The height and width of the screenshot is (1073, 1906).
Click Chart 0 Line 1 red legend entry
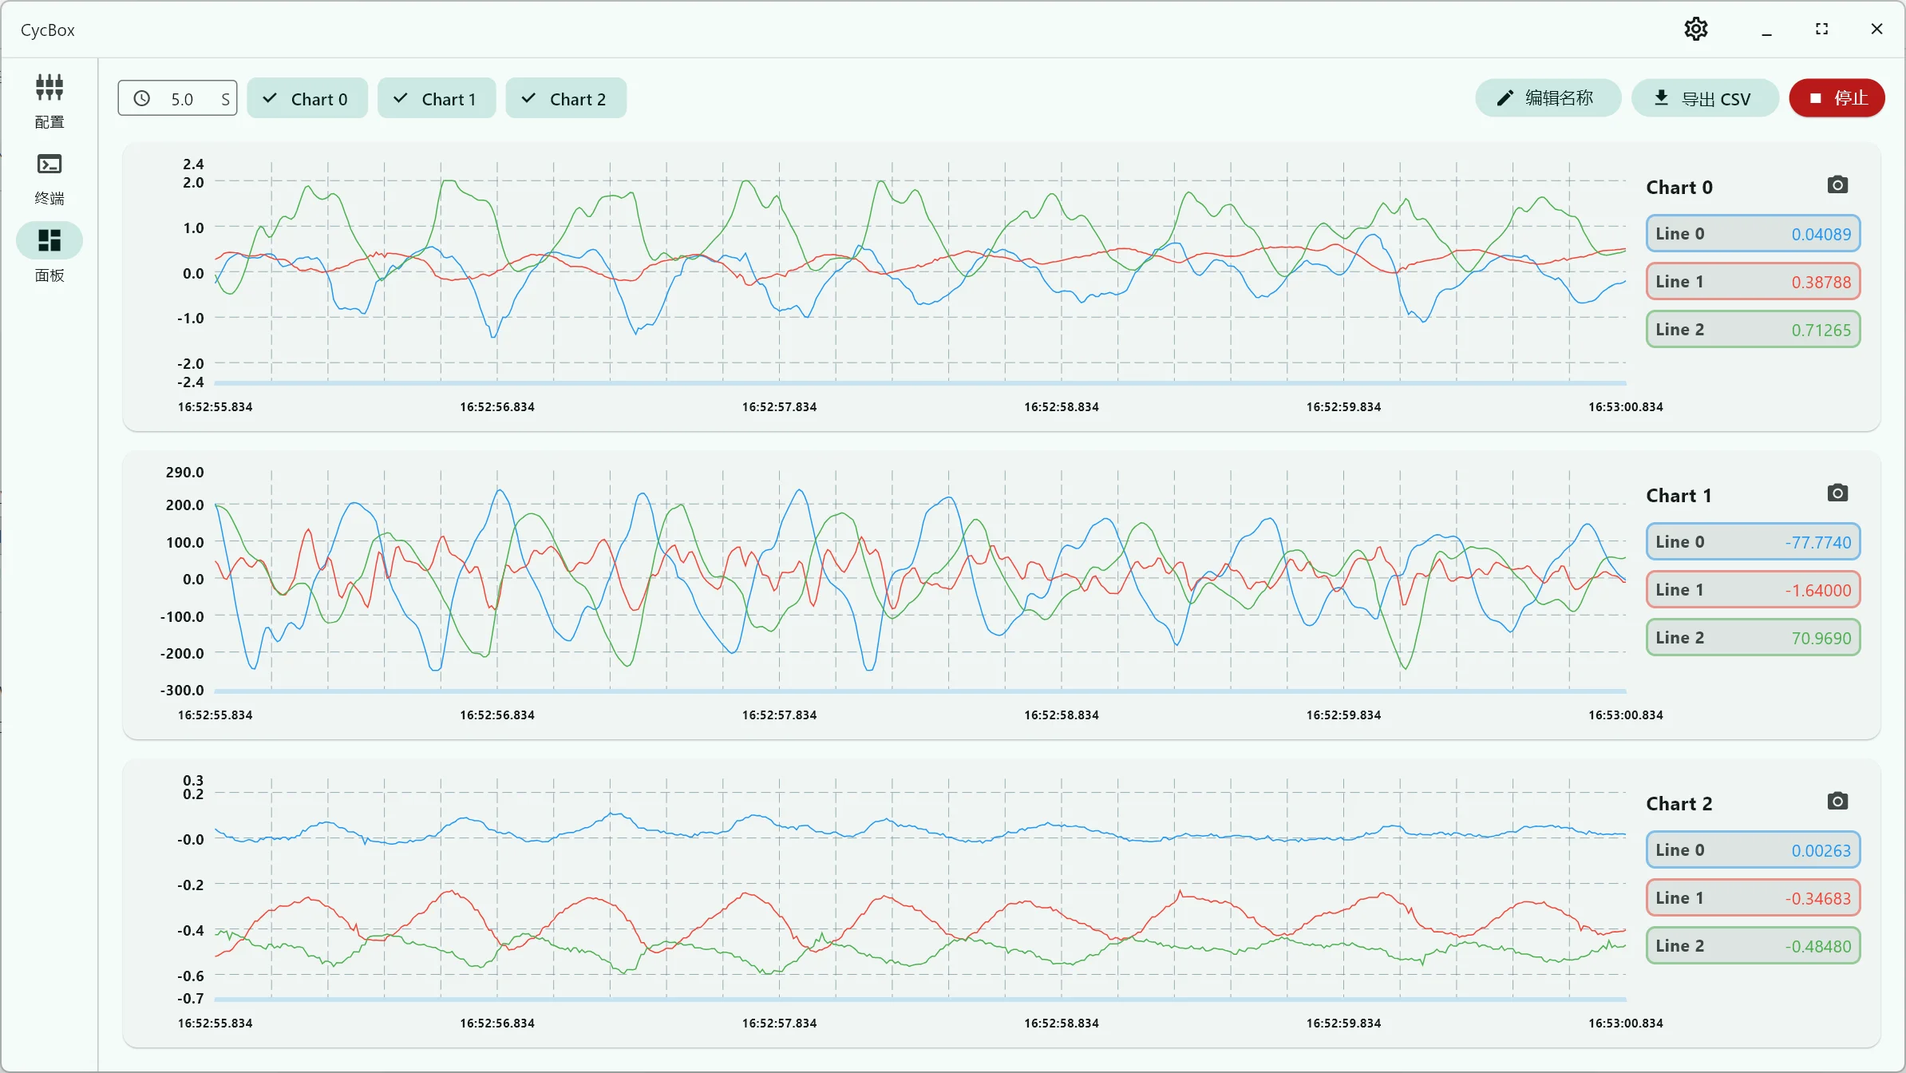click(1753, 282)
